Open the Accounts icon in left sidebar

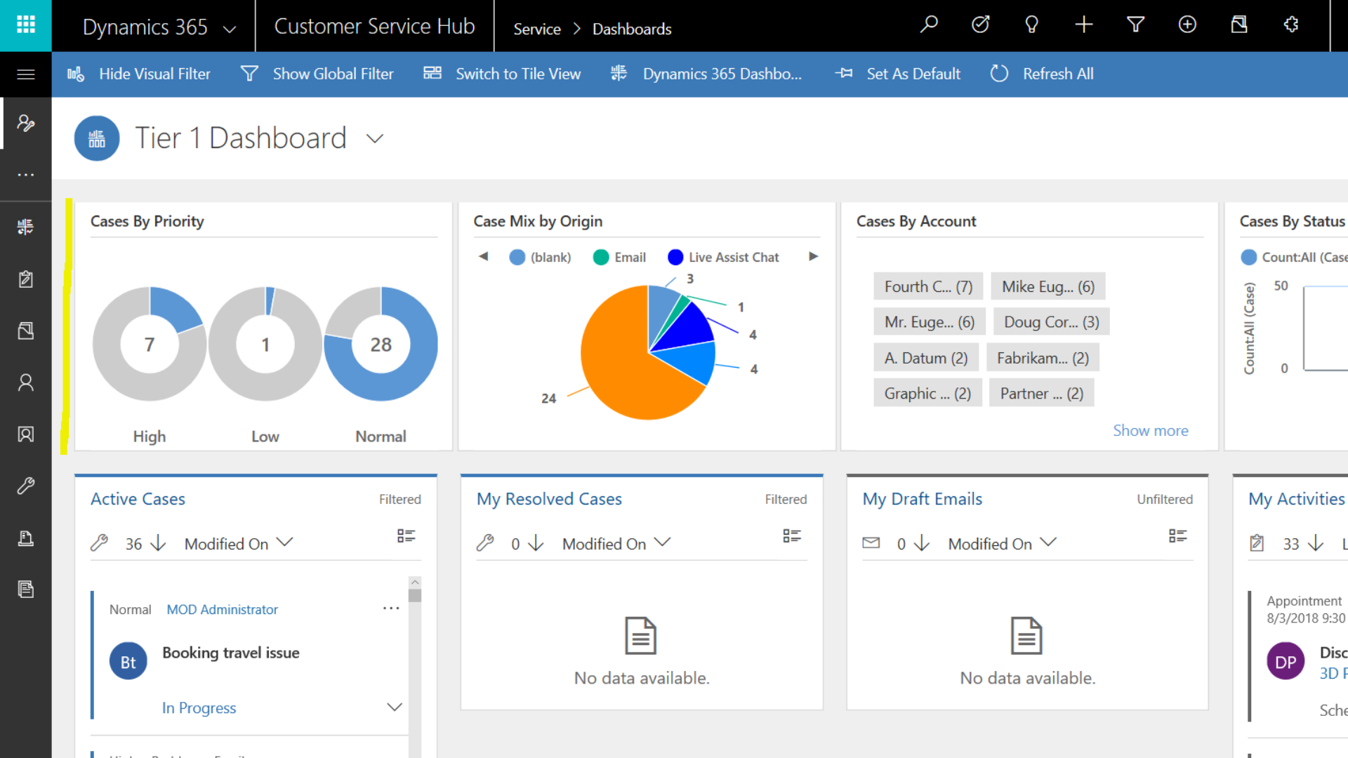click(26, 331)
